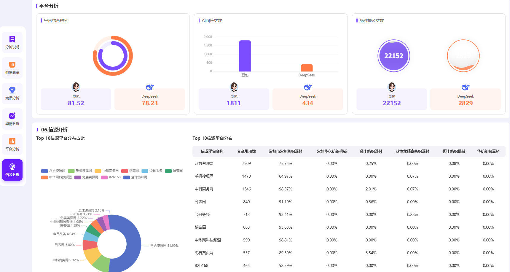Click B2b168 in the table name column
Viewport: 510px width, 272px height.
click(202, 266)
